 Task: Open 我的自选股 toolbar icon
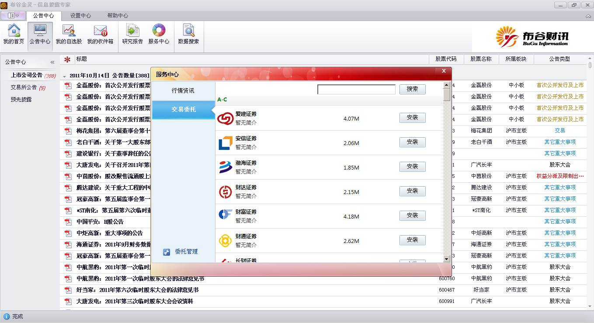click(69, 31)
